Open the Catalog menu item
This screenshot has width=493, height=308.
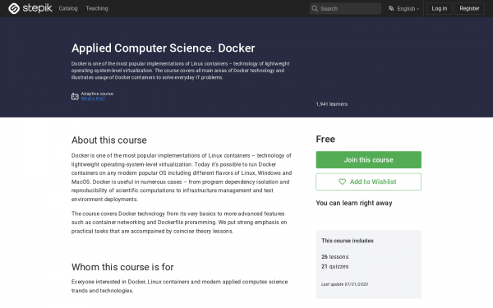pyautogui.click(x=68, y=8)
